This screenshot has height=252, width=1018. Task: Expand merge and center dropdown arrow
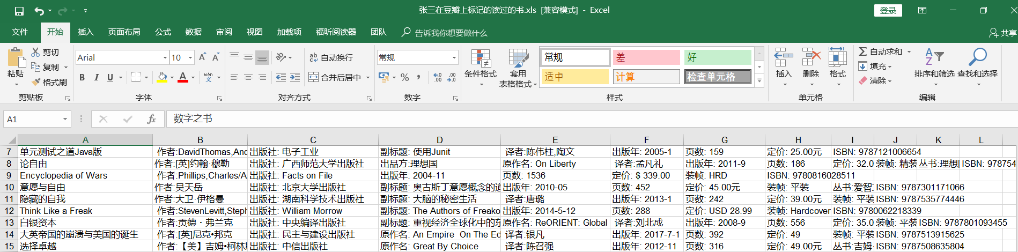(368, 77)
